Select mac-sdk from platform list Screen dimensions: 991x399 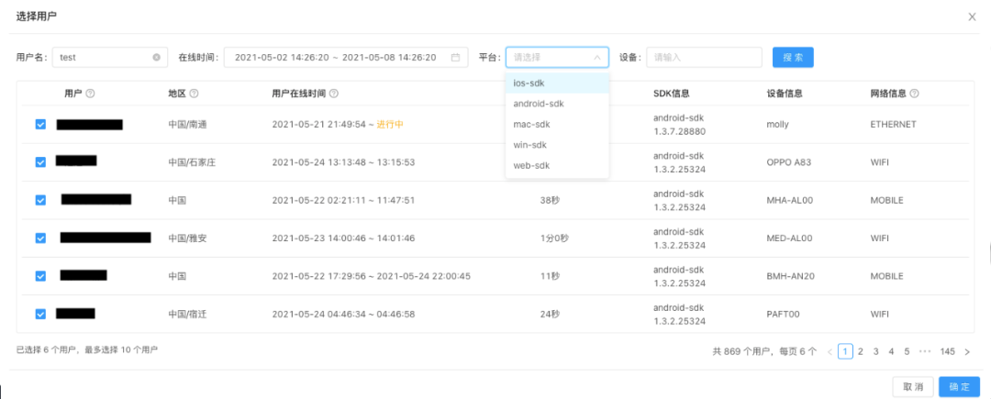pyautogui.click(x=558, y=125)
